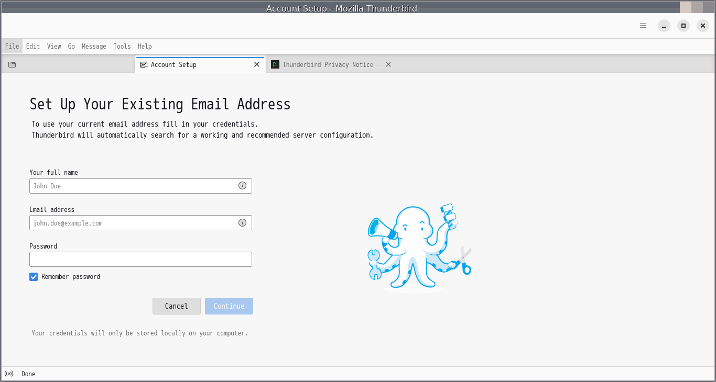Open the Help menu
Screen dimensions: 716x382
point(145,47)
